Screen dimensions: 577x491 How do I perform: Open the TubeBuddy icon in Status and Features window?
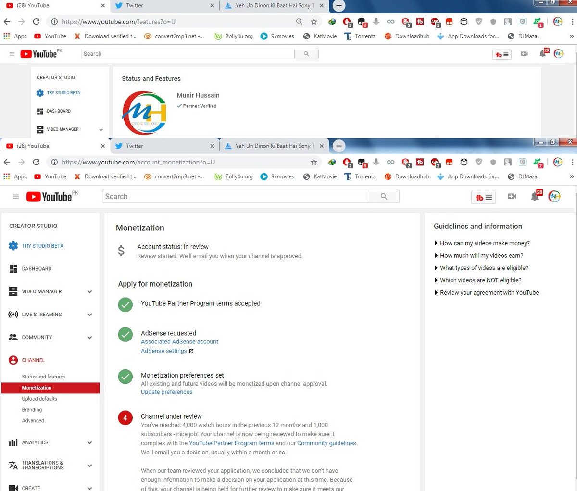pyautogui.click(x=502, y=54)
